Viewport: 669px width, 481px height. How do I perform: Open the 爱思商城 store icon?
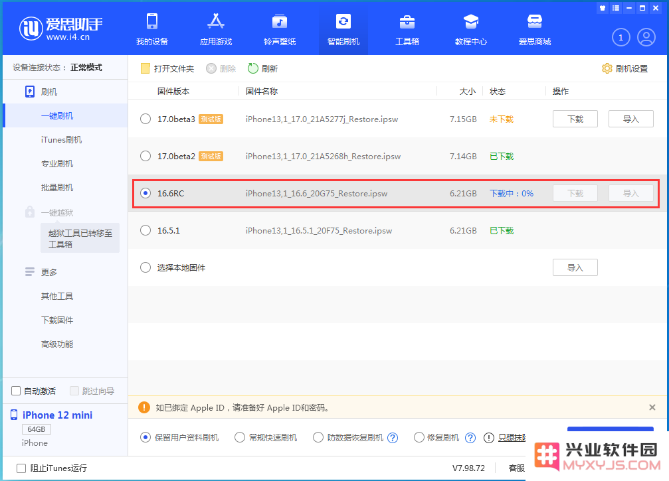point(535,21)
